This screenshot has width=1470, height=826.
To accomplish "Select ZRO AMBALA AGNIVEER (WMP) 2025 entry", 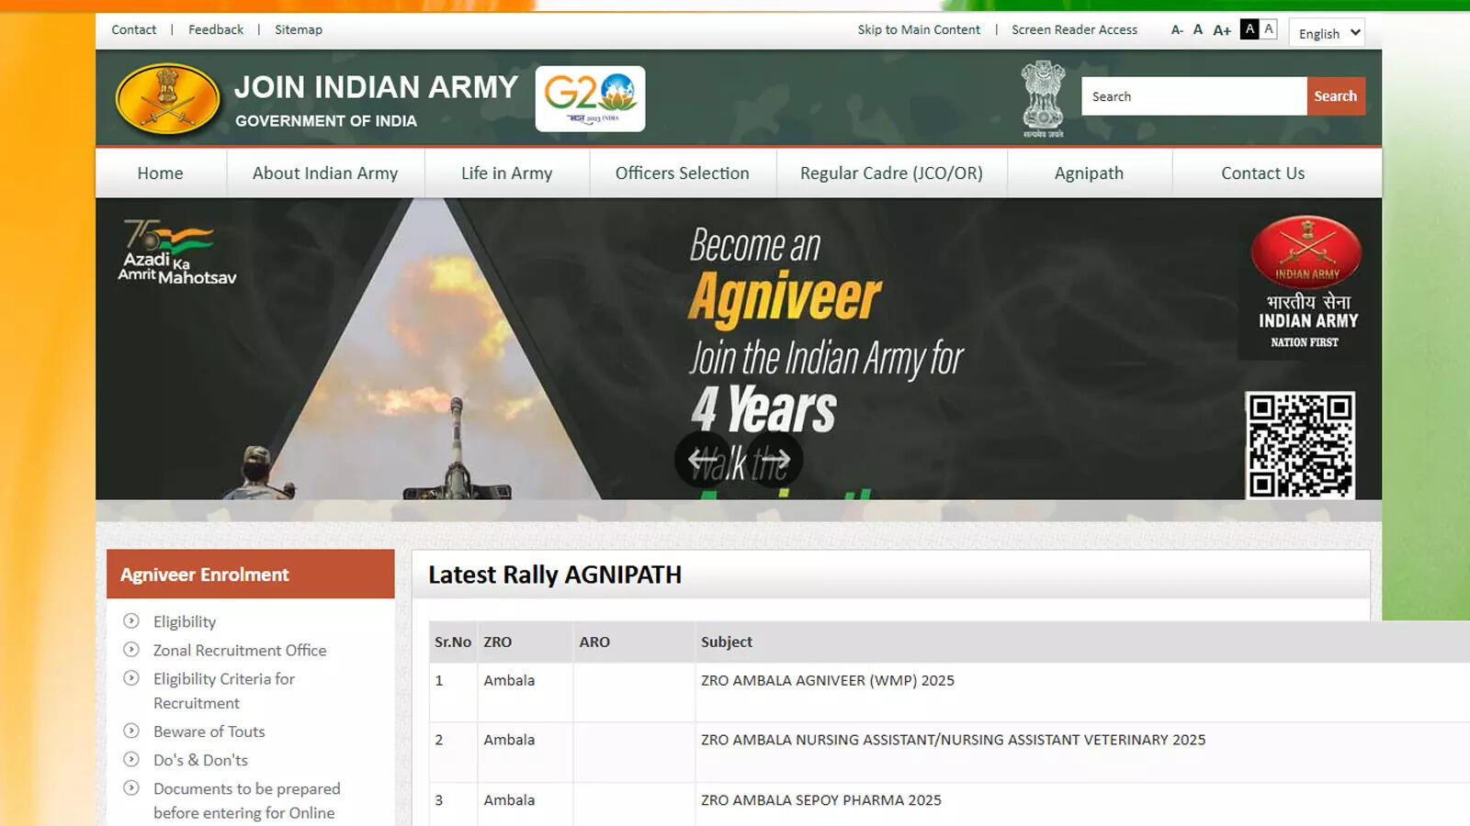I will (828, 680).
